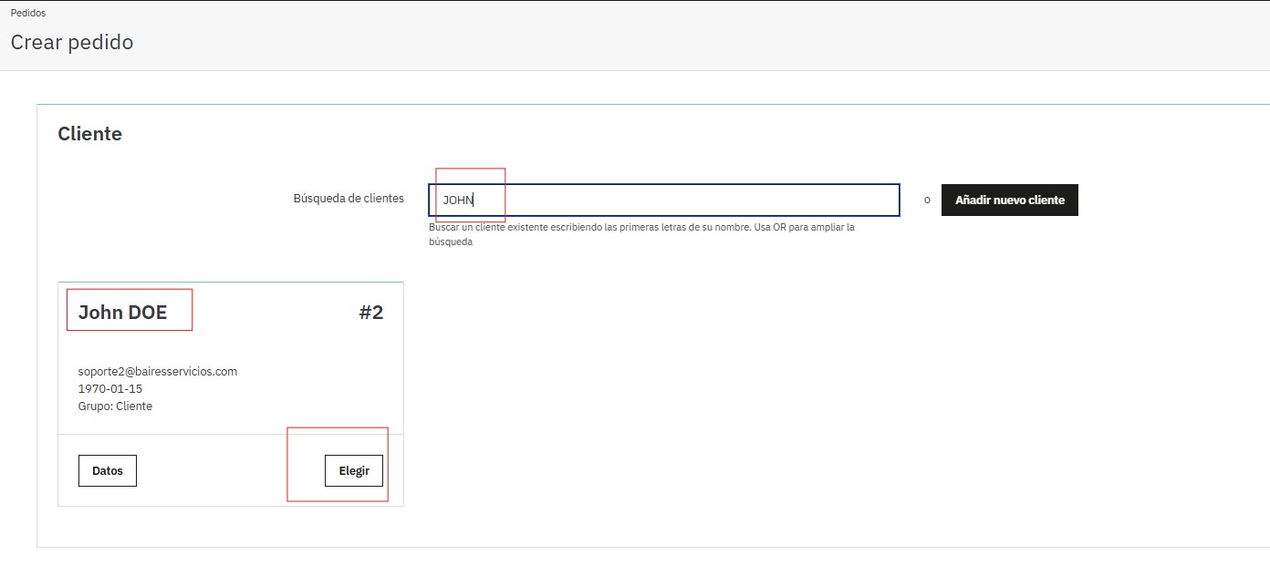Click the Grupo: Cliente text

[x=115, y=406]
